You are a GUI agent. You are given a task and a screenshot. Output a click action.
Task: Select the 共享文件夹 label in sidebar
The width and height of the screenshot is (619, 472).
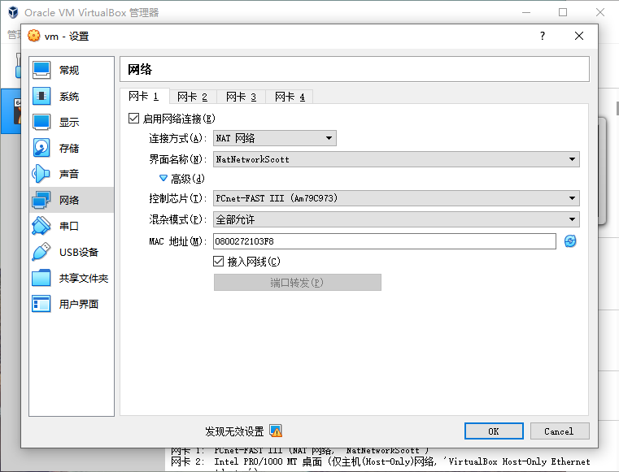click(84, 278)
